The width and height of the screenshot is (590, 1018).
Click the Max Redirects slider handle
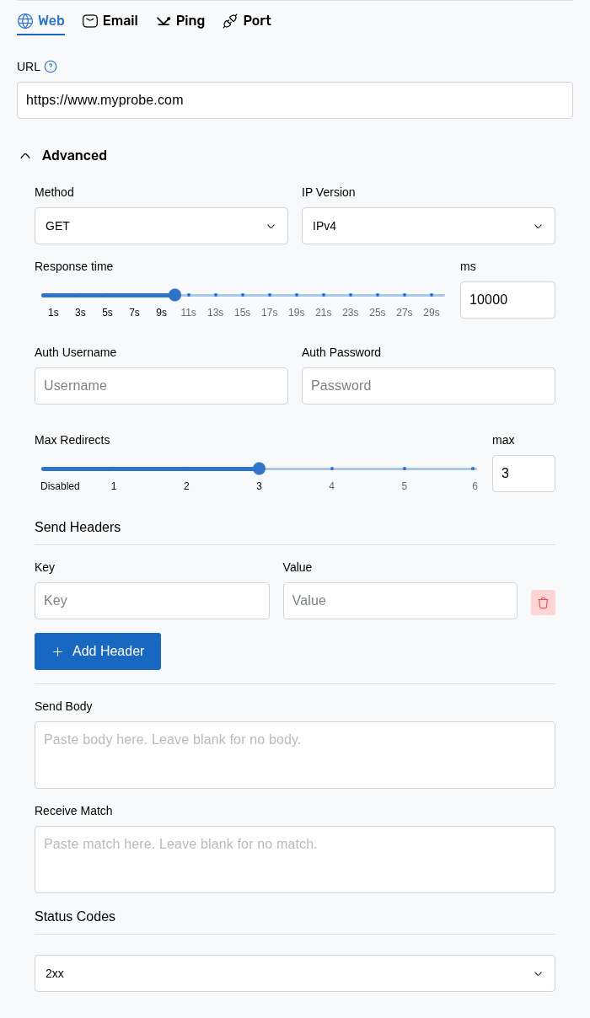tap(259, 469)
